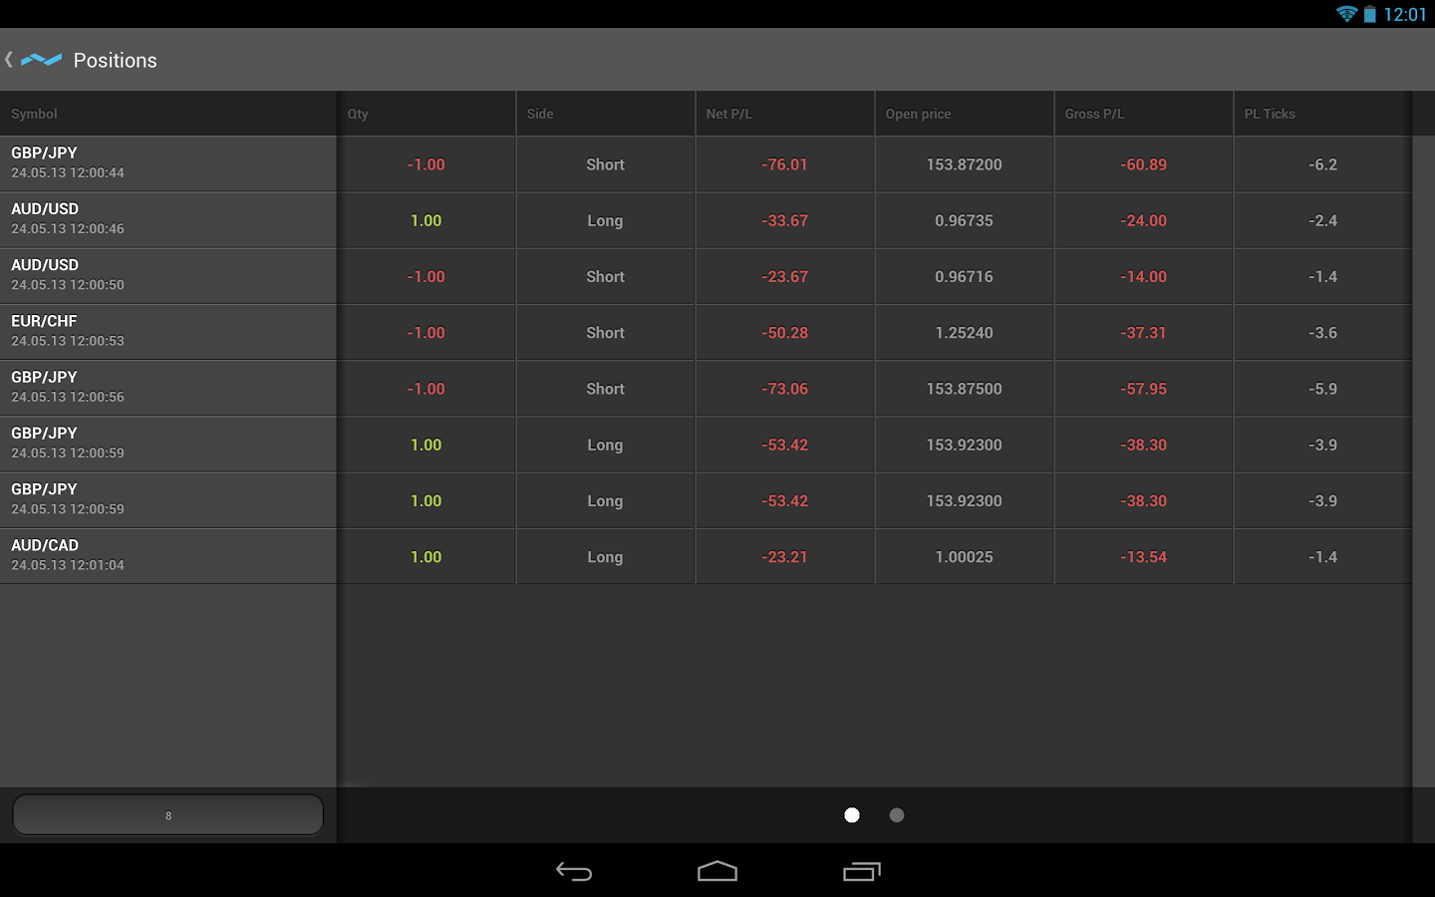Tap Net P/L value -50.28
Image resolution: width=1435 pixels, height=897 pixels.
[x=785, y=333]
